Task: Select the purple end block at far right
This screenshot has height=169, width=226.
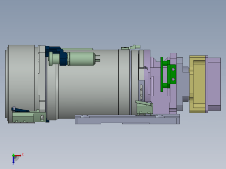Action: coord(214,84)
